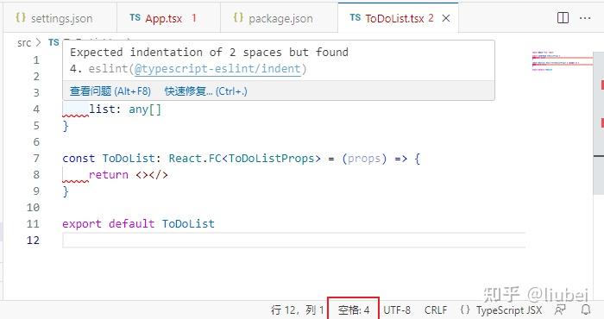Click the feedback icon in status bar

[560, 310]
